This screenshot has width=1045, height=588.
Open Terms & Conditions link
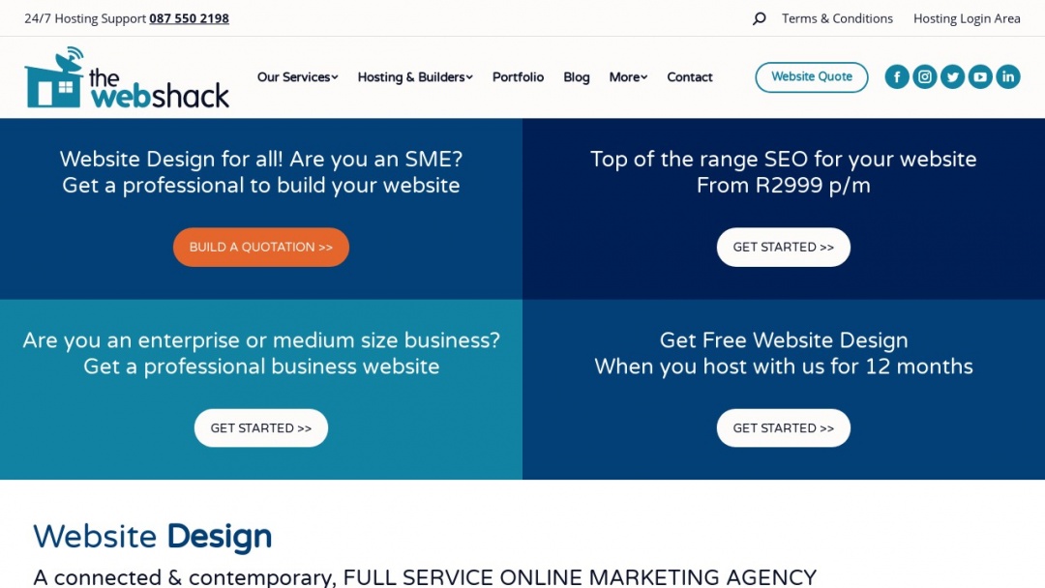pos(837,17)
